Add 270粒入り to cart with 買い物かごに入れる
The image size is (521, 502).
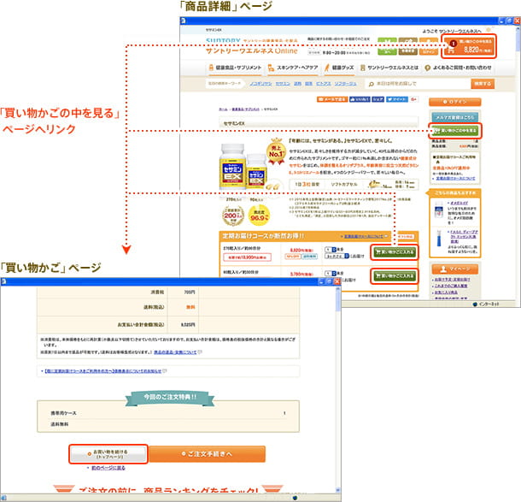point(395,251)
